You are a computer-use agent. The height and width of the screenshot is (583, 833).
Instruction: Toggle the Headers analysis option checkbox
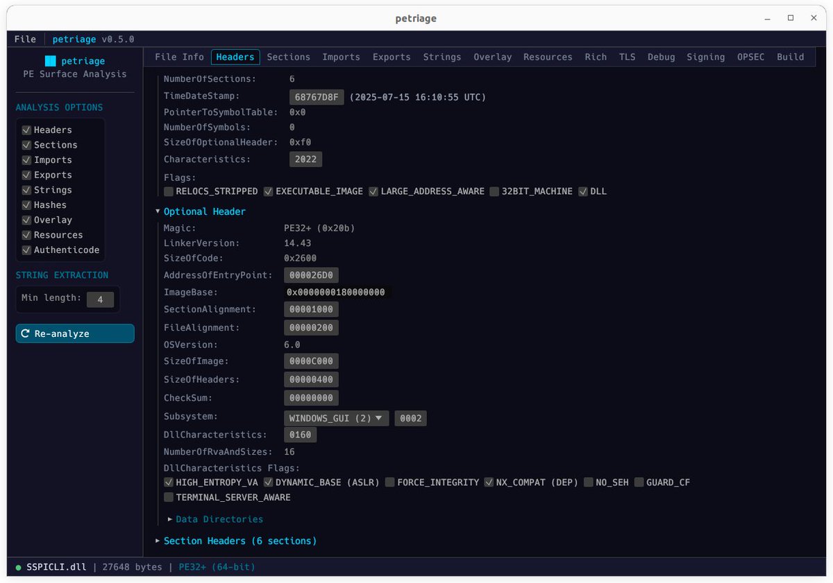26,130
